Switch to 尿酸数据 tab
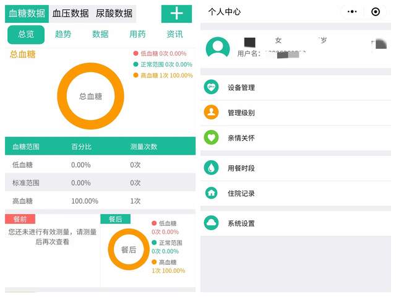 pyautogui.click(x=114, y=14)
